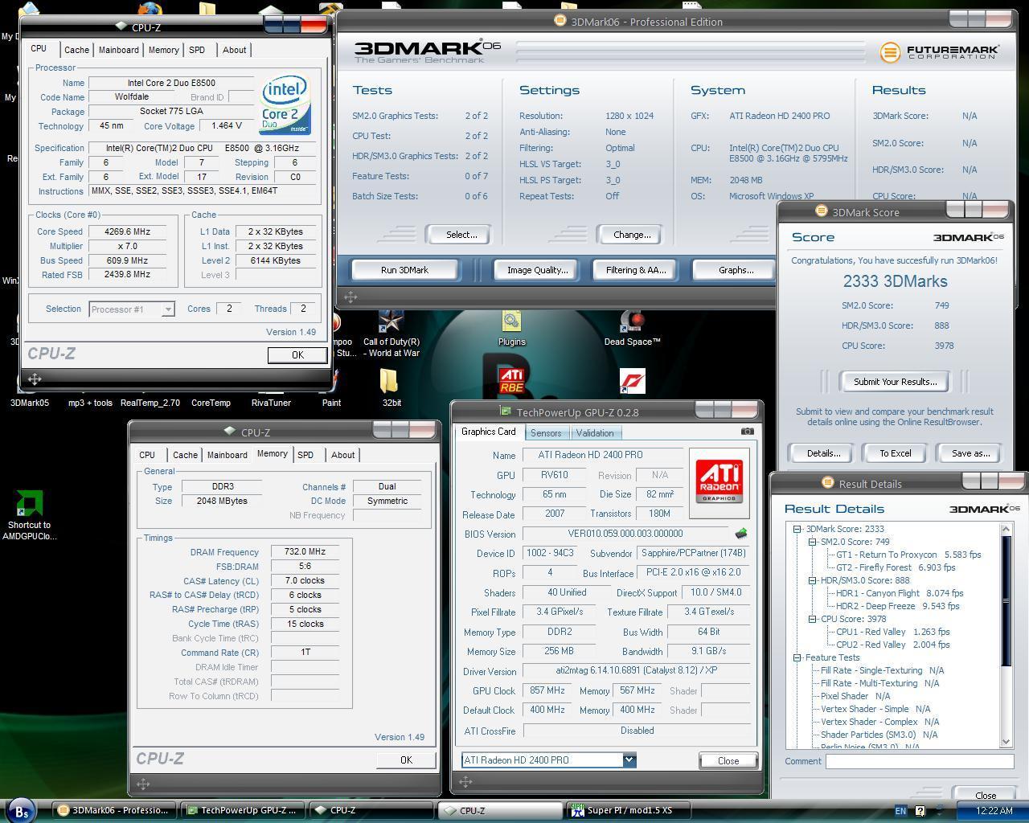The image size is (1029, 823).
Task: Export the score with To Excel
Action: pos(895,453)
